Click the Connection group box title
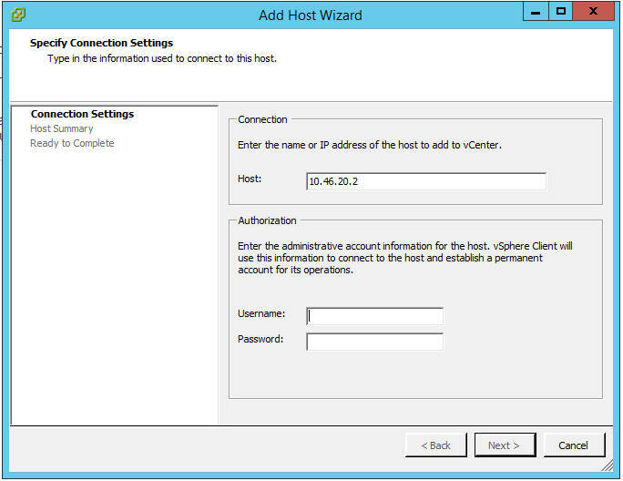623x481 pixels. tap(262, 119)
